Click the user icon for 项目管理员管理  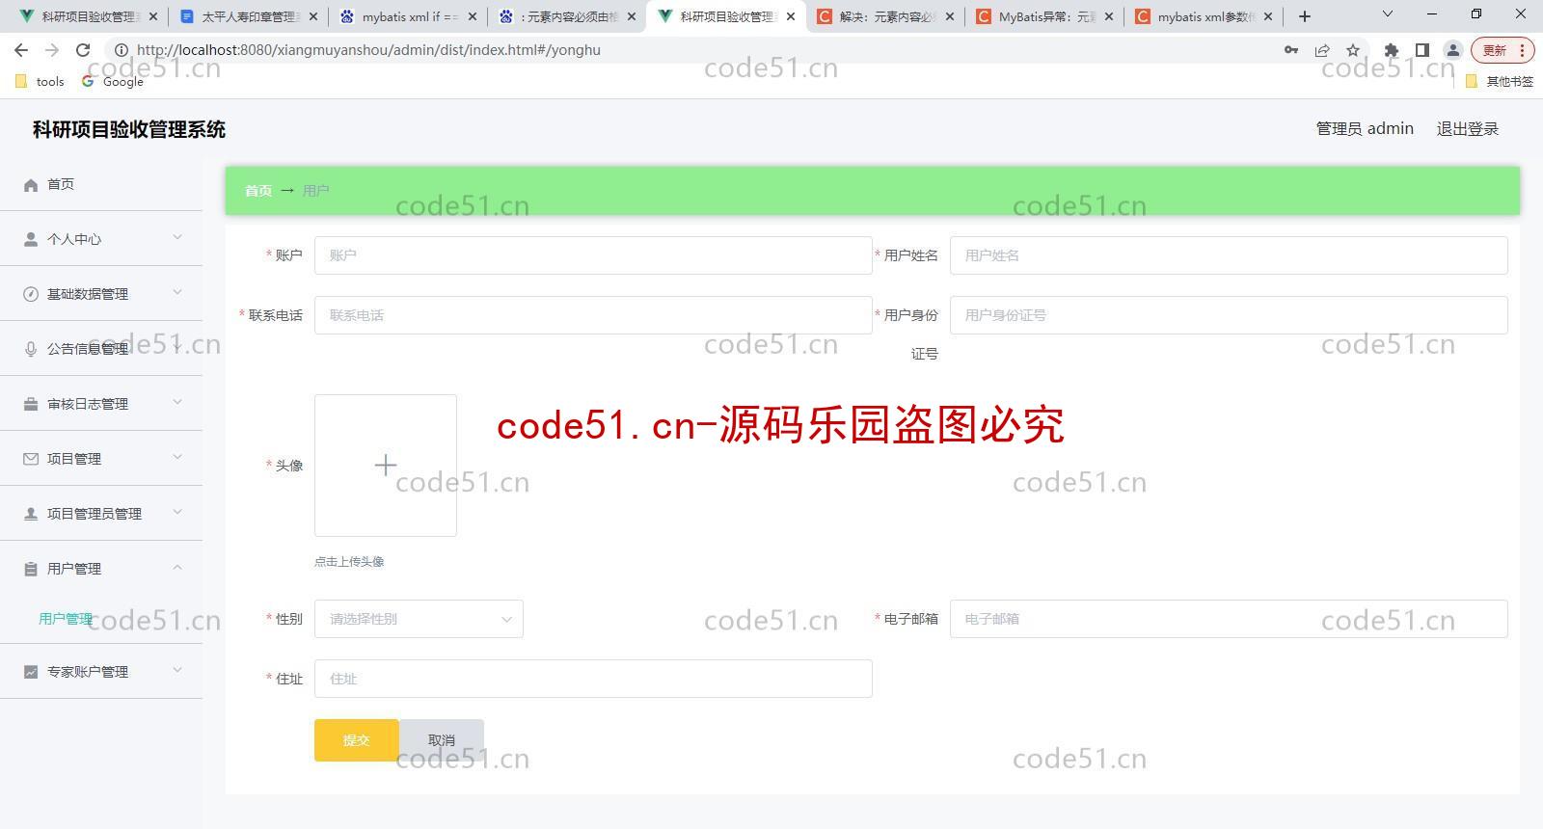pyautogui.click(x=31, y=515)
